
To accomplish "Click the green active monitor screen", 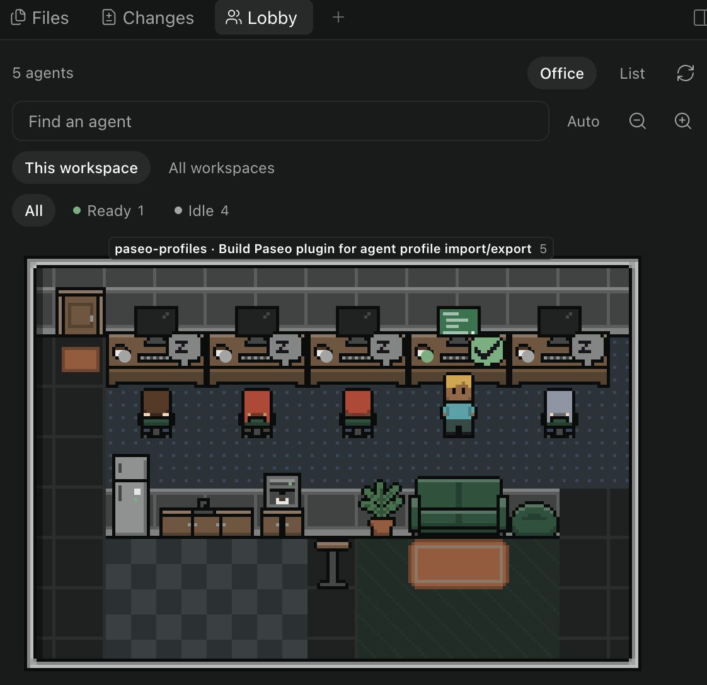I will 459,321.
